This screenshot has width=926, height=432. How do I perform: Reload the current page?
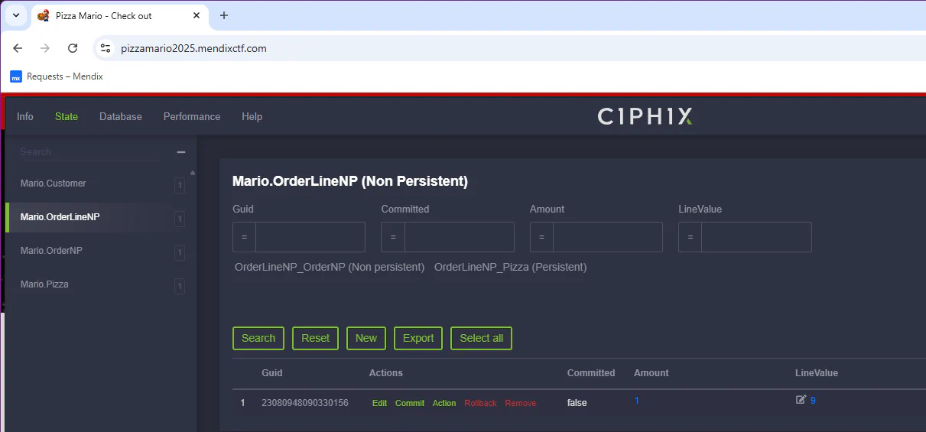click(x=73, y=48)
